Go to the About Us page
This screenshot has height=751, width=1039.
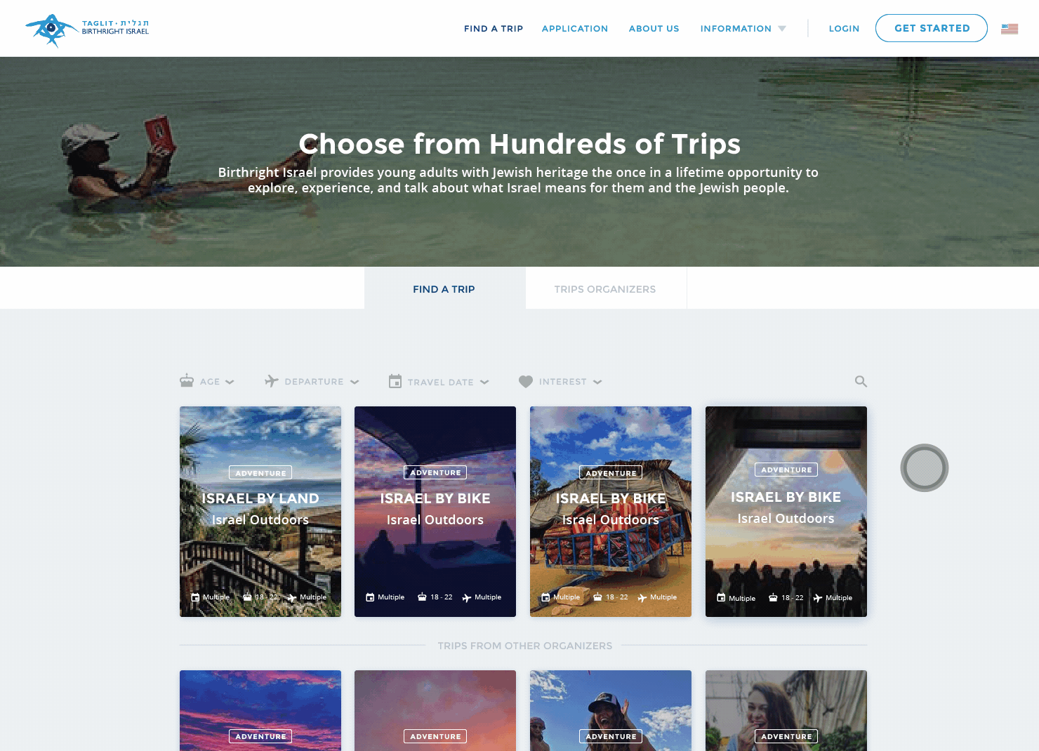[654, 29]
